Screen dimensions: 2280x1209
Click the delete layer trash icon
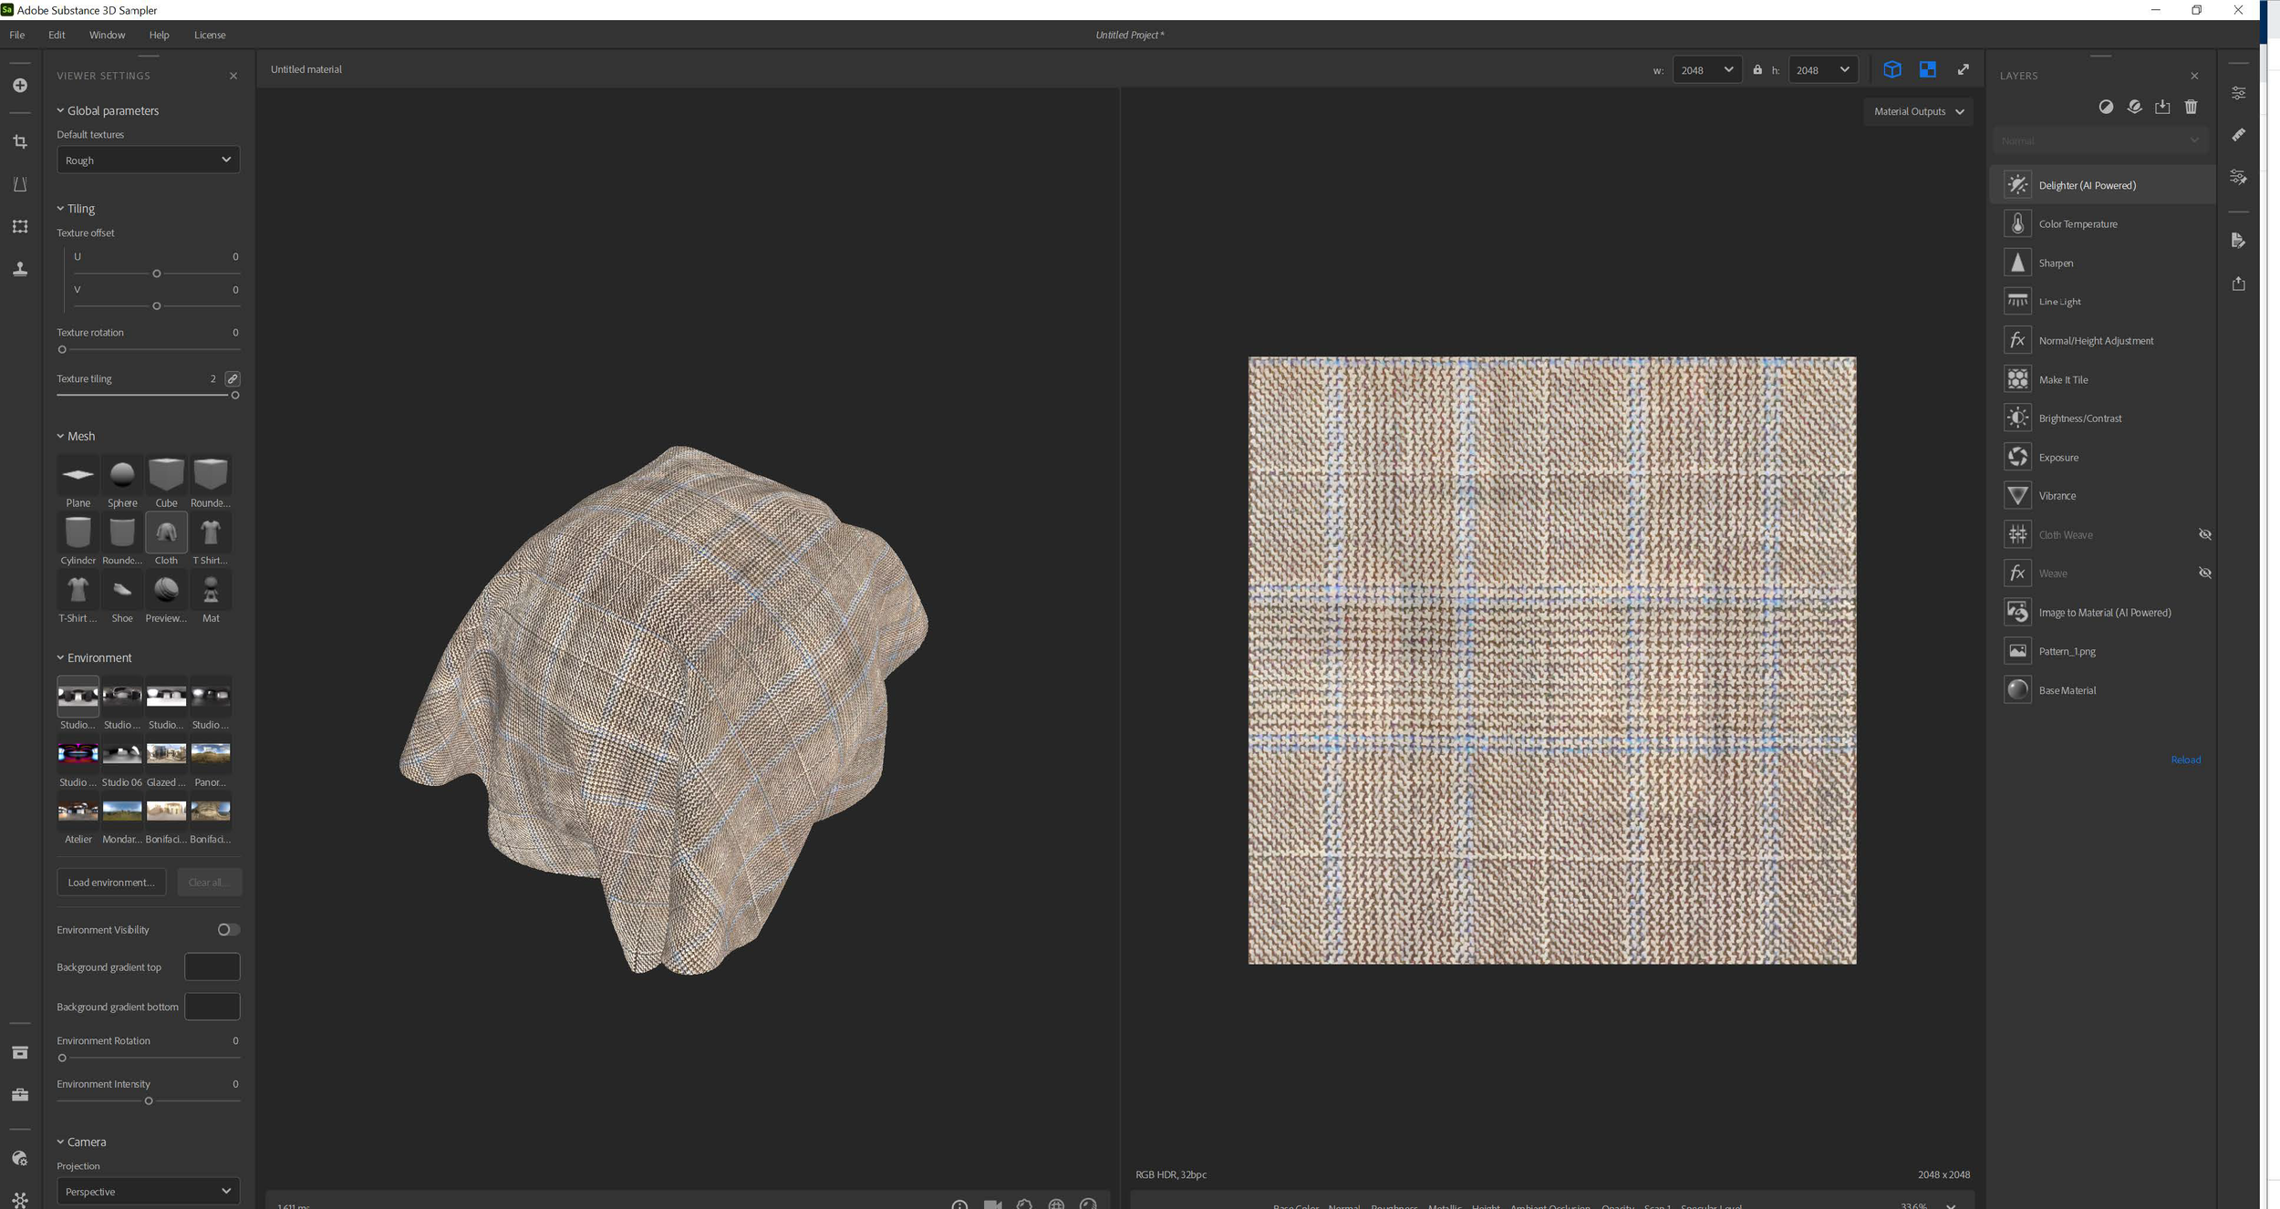pyautogui.click(x=2191, y=107)
